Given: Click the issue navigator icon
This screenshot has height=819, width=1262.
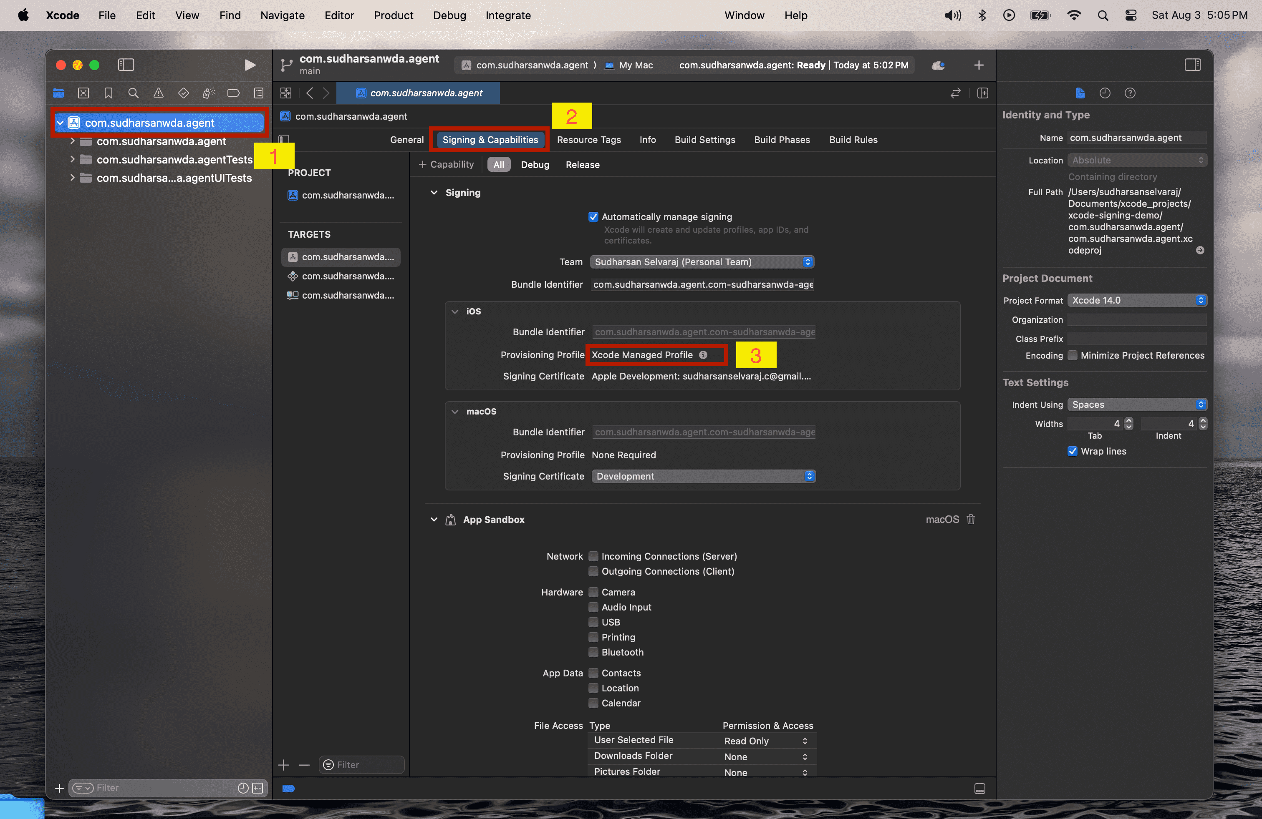Looking at the screenshot, I should pyautogui.click(x=157, y=93).
